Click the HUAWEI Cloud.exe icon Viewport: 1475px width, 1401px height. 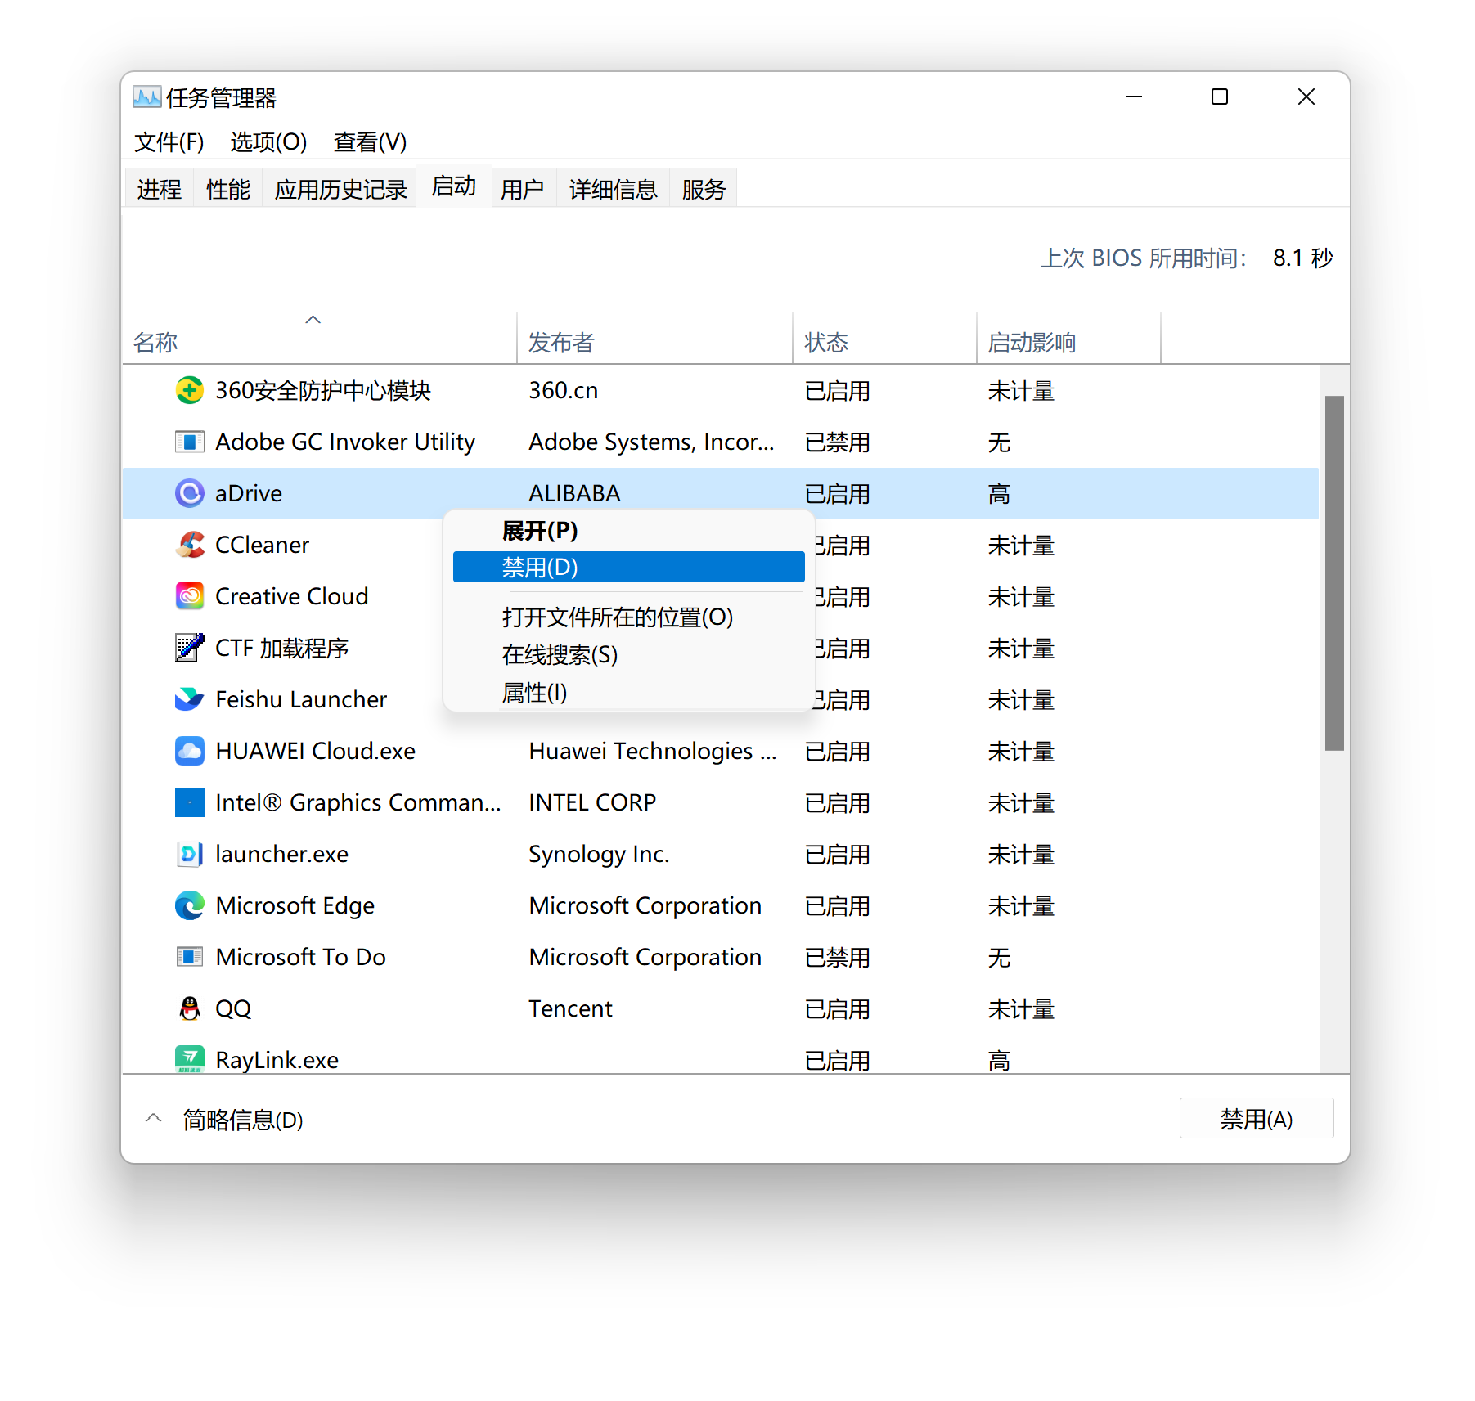coord(190,751)
